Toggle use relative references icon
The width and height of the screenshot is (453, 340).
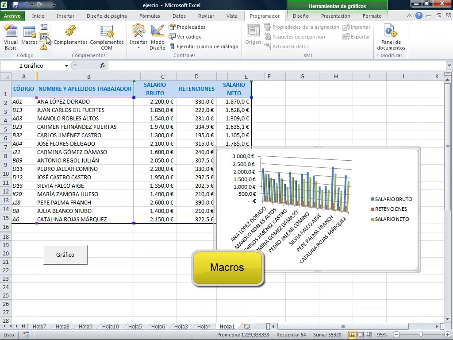(x=44, y=37)
